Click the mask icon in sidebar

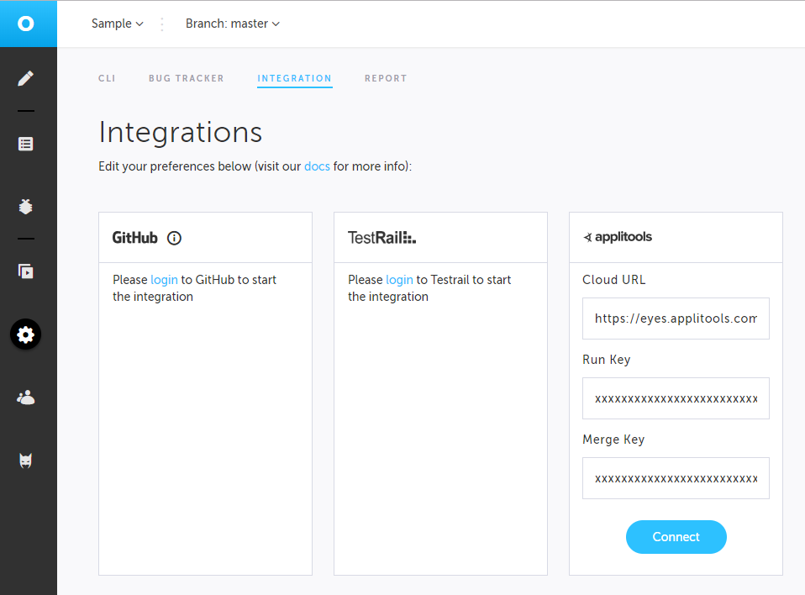pyautogui.click(x=26, y=461)
